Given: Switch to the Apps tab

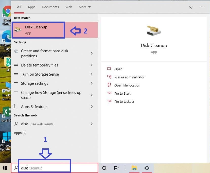Looking at the screenshot, I should tap(31, 7).
